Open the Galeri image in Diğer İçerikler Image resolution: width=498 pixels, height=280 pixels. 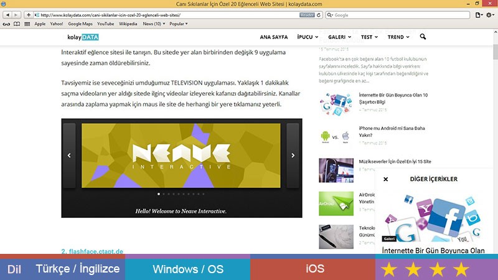coord(433,219)
